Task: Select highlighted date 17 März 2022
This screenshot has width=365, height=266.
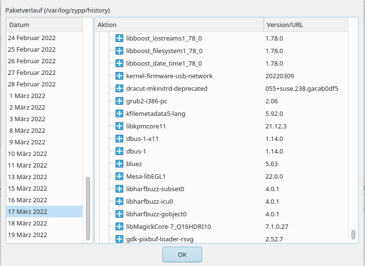Action: [x=44, y=211]
